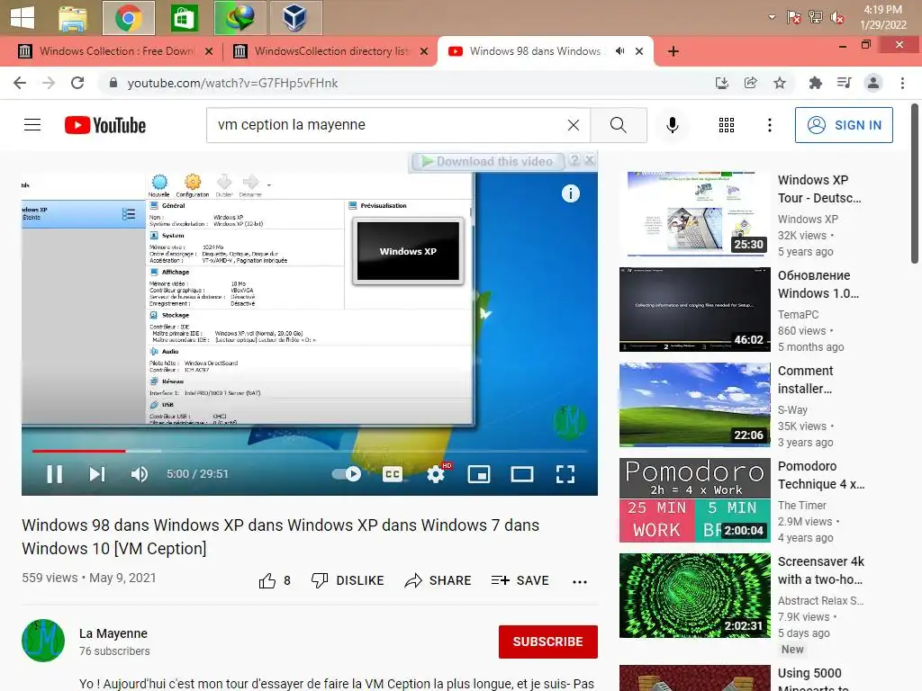Open Microsoft Store from the taskbar
Viewport: 922px width, 691px height.
click(x=184, y=18)
